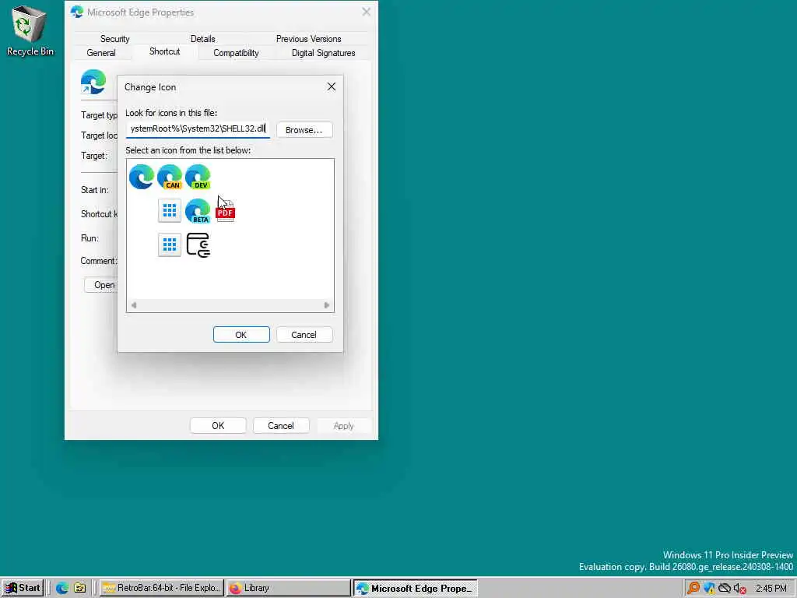The image size is (797, 598).
Task: Open the Digital Signatures tab
Action: [323, 53]
